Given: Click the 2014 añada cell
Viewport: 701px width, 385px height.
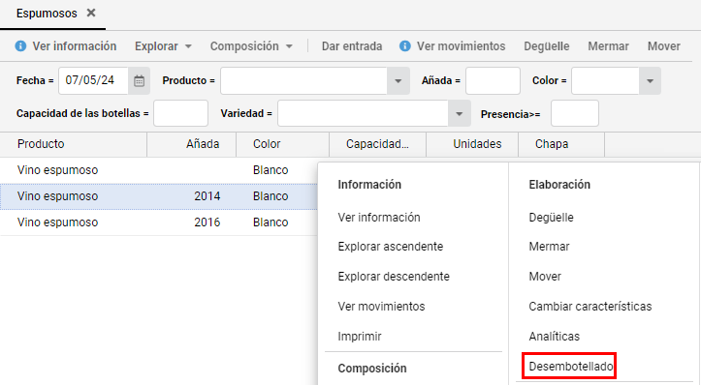Looking at the screenshot, I should pos(207,196).
